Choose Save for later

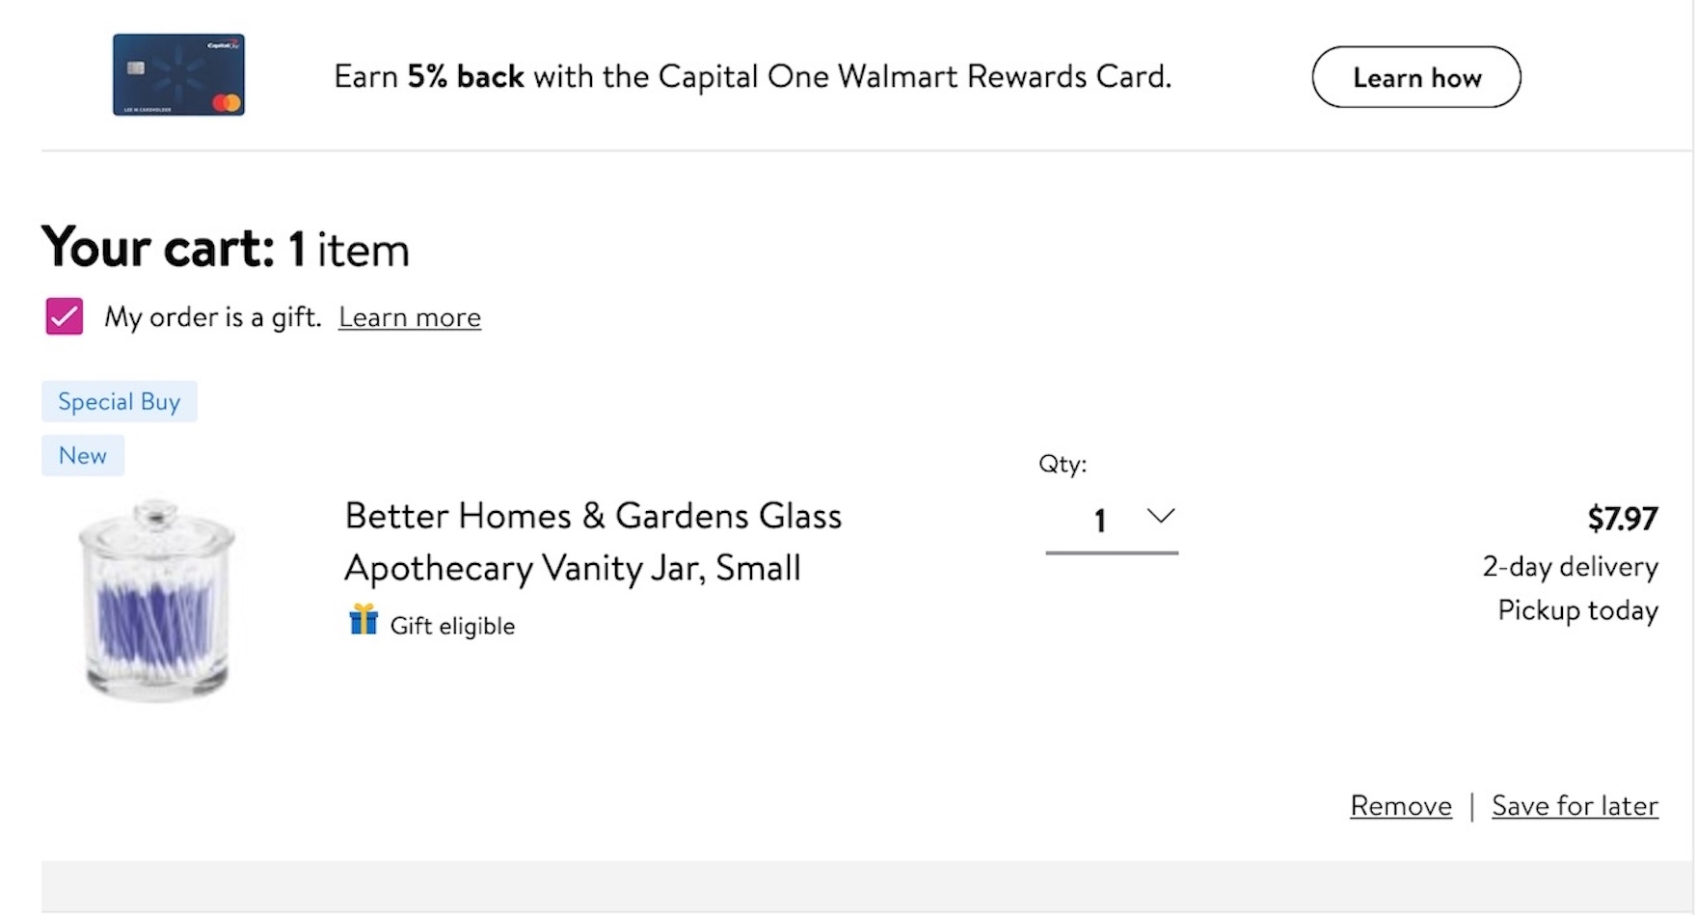[x=1575, y=805]
